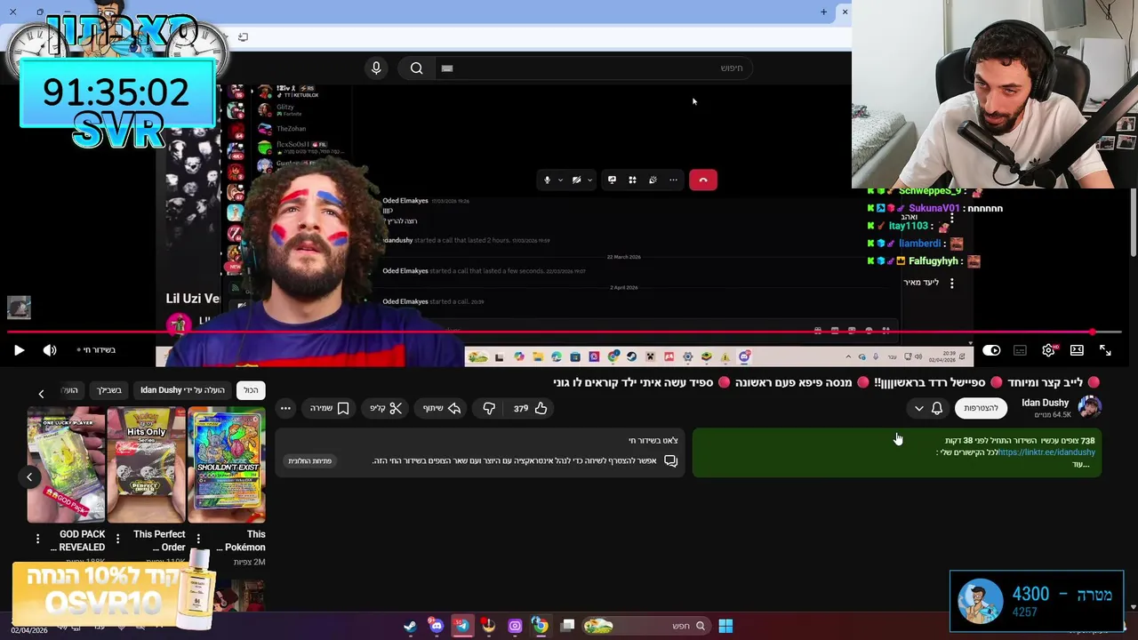Play the YouTube live stream
This screenshot has height=640, width=1138.
[x=19, y=350]
